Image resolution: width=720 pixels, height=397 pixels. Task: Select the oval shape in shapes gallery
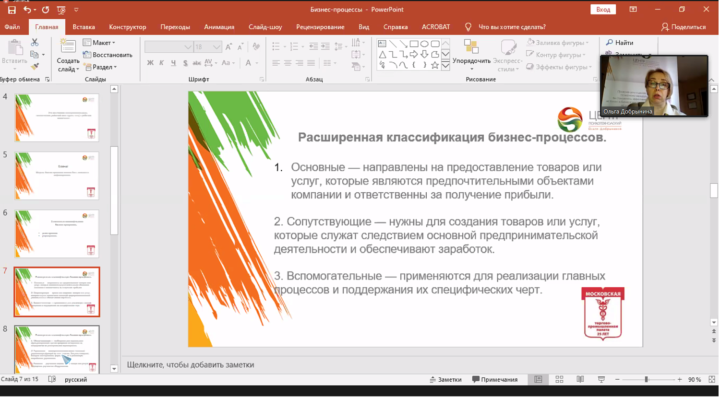pyautogui.click(x=424, y=44)
